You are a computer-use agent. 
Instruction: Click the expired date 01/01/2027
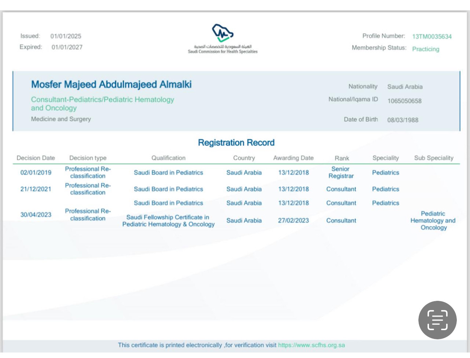(67, 47)
